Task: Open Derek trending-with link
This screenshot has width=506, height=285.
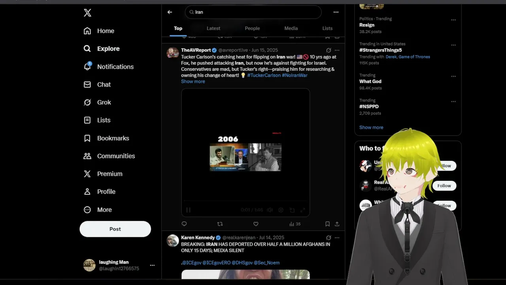Action: coord(391,57)
